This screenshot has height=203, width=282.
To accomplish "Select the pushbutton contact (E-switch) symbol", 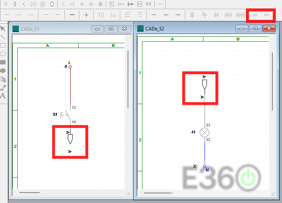I will pos(73,4).
